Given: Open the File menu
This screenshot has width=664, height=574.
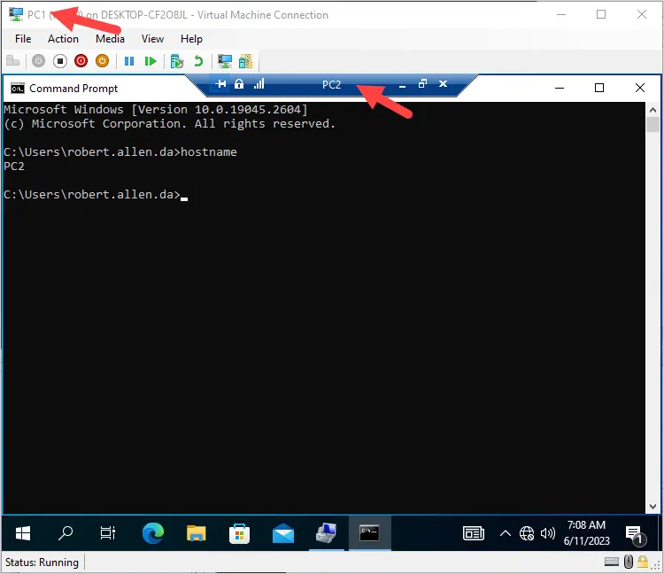Looking at the screenshot, I should (23, 39).
